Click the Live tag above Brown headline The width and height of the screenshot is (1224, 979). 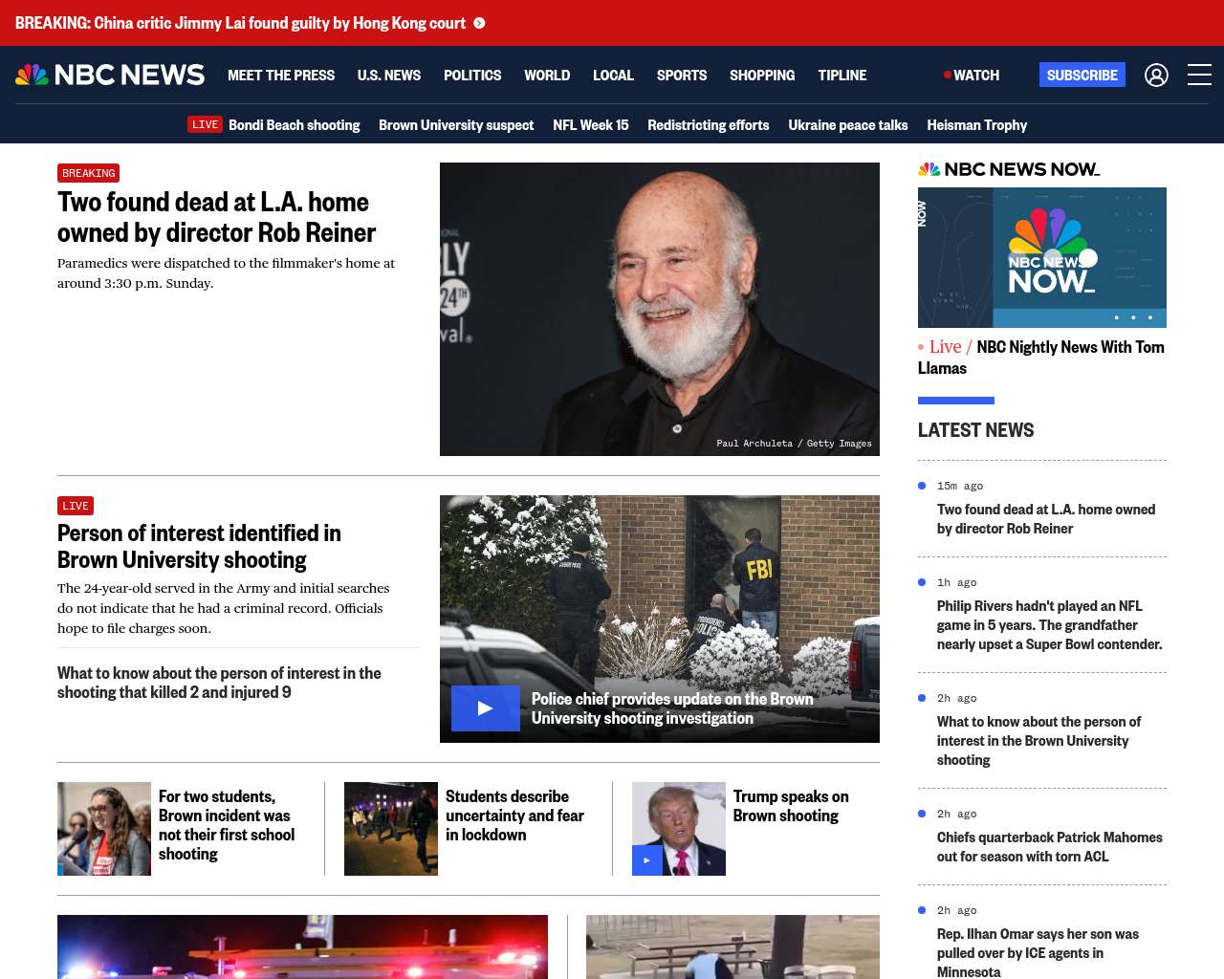tap(76, 506)
